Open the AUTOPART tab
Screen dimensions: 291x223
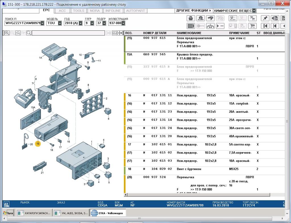coord(136,11)
